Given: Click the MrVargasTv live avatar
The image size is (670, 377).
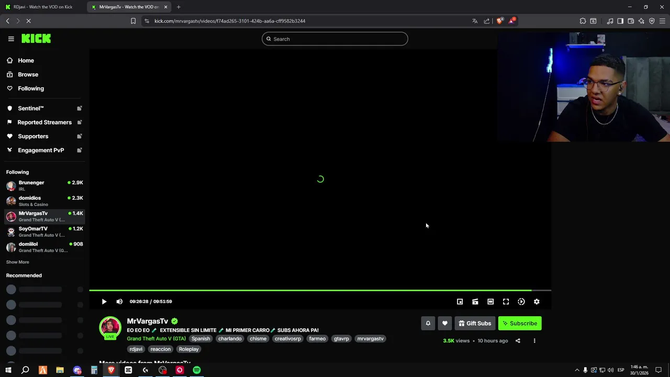Looking at the screenshot, I should [110, 328].
